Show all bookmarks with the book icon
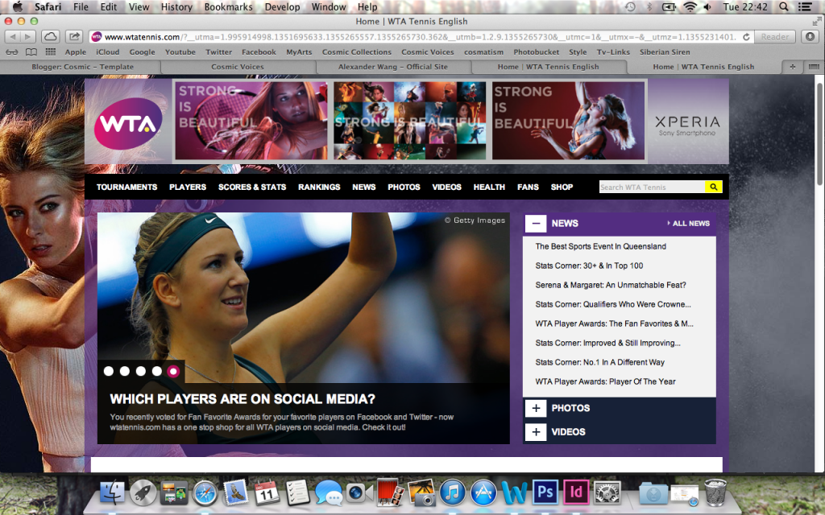This screenshot has height=515, width=825. coord(31,52)
